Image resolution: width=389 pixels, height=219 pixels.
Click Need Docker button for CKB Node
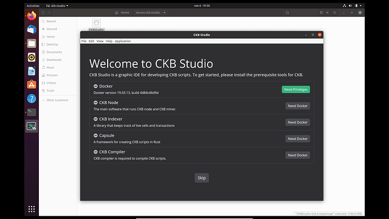(298, 106)
